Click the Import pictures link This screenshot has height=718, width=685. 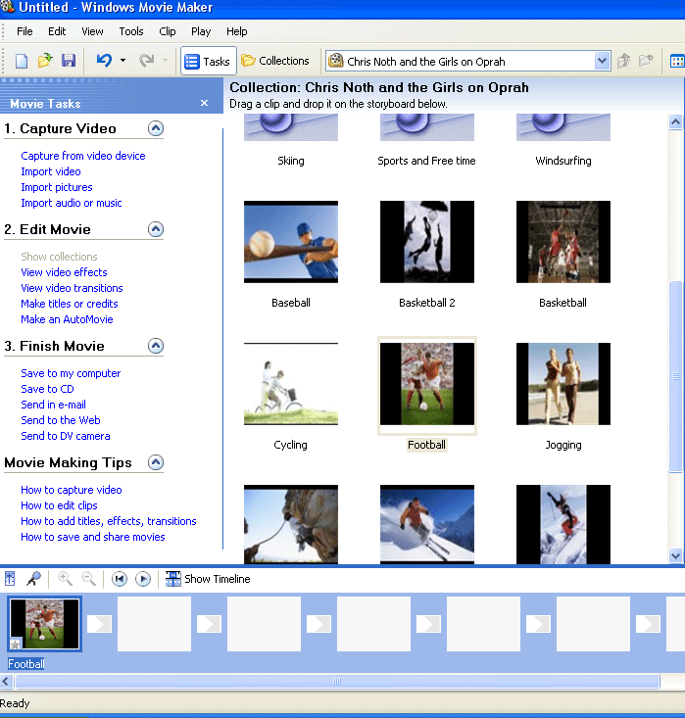[x=57, y=187]
